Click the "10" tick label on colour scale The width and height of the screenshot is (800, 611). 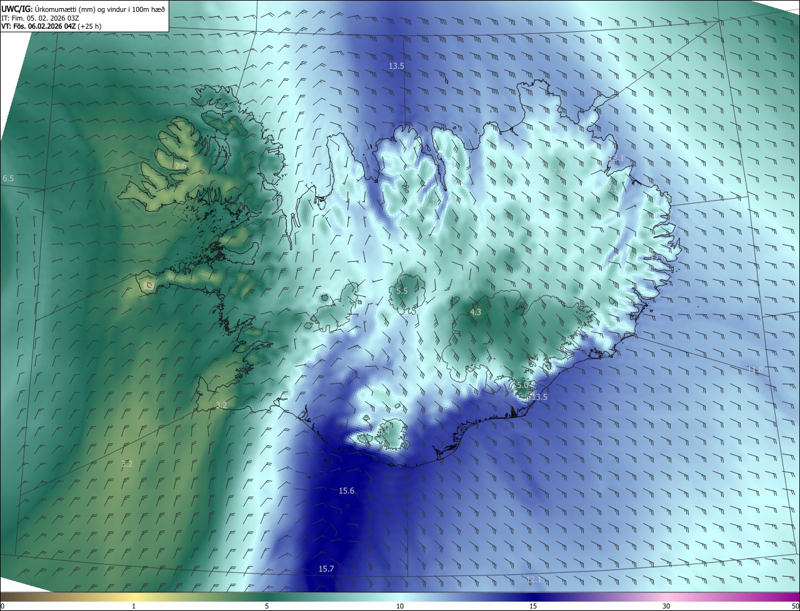[x=400, y=606]
